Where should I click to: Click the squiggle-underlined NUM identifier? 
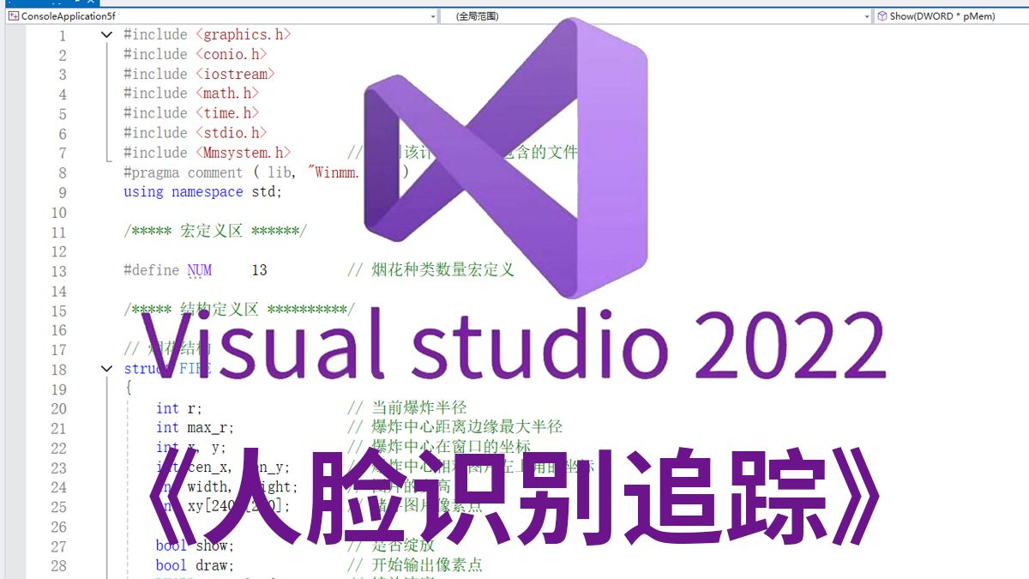200,271
